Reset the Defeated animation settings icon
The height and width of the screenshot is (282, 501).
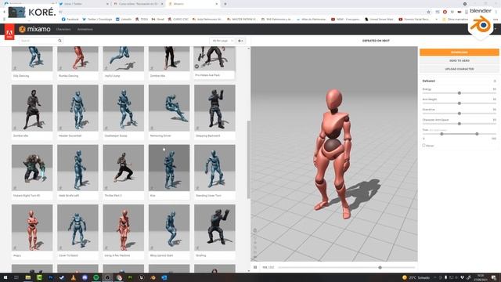click(495, 81)
